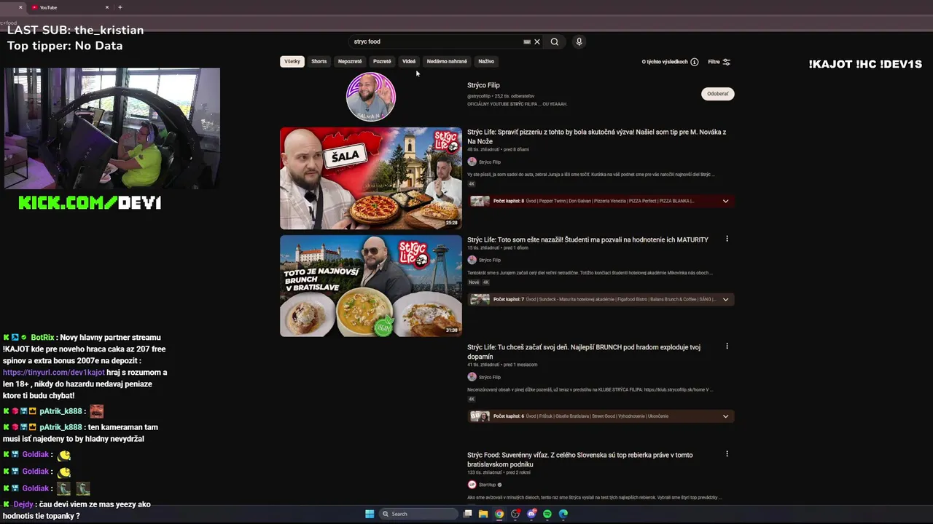Open File Explorer from the taskbar
The width and height of the screenshot is (933, 524).
[x=483, y=514]
